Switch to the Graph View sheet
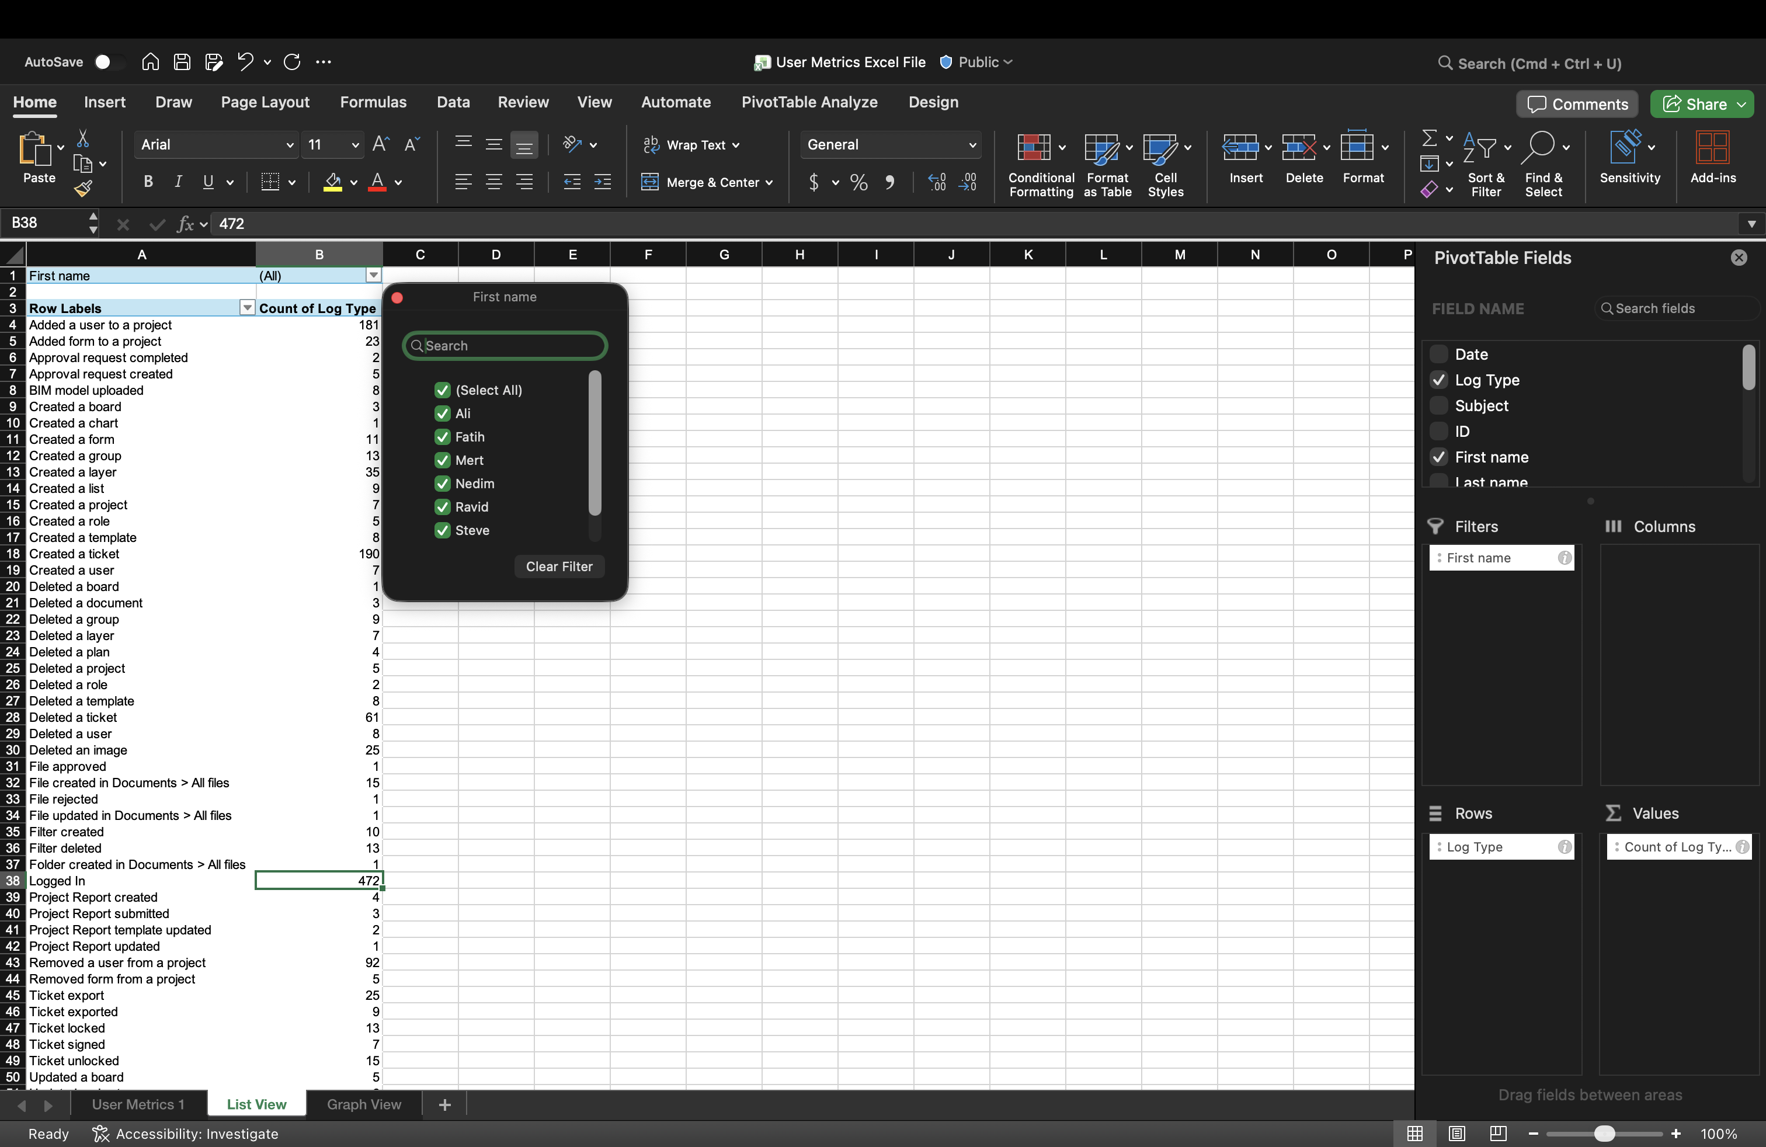Viewport: 1766px width, 1147px height. (364, 1104)
